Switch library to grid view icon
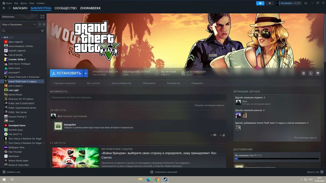The image size is (326, 183). (42, 17)
